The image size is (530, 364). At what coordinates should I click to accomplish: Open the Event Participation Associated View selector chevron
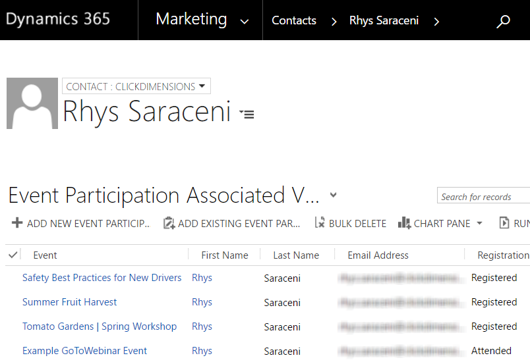(x=334, y=195)
